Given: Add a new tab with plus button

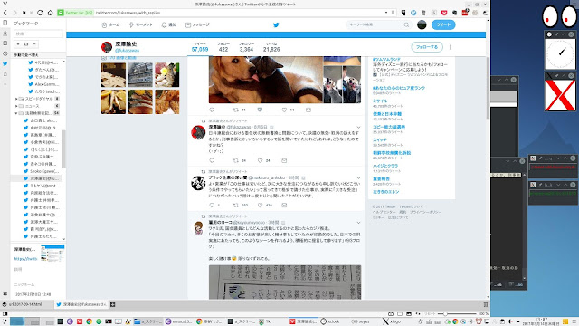Looking at the screenshot, I should pos(112,304).
